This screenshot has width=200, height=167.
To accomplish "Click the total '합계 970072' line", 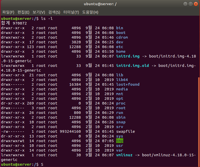I will click(14, 23).
